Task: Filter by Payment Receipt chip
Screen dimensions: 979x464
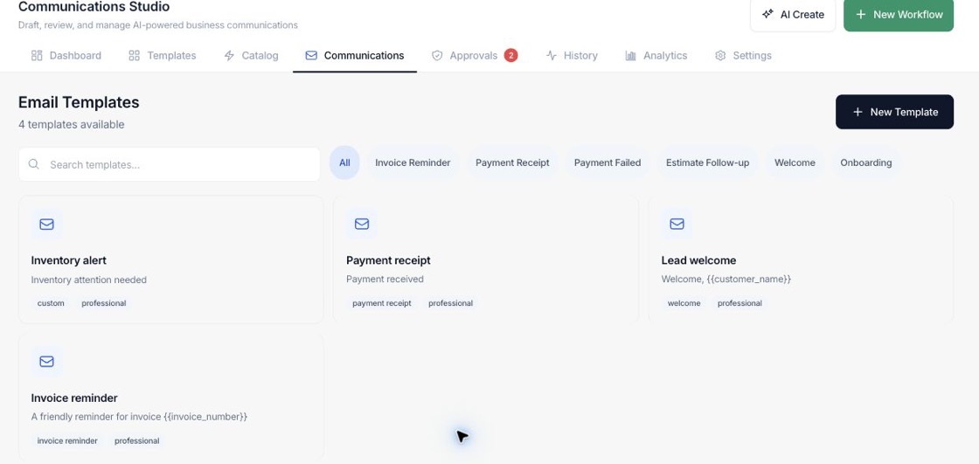Action: tap(512, 163)
